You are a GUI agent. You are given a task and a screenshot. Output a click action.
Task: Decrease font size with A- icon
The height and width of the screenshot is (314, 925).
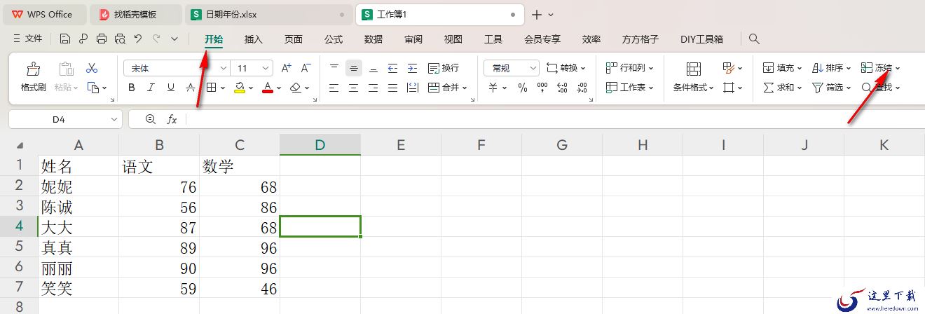pyautogui.click(x=306, y=68)
